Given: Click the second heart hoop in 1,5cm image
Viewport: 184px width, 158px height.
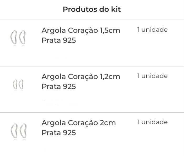Looking at the screenshot, I should click(x=22, y=37).
